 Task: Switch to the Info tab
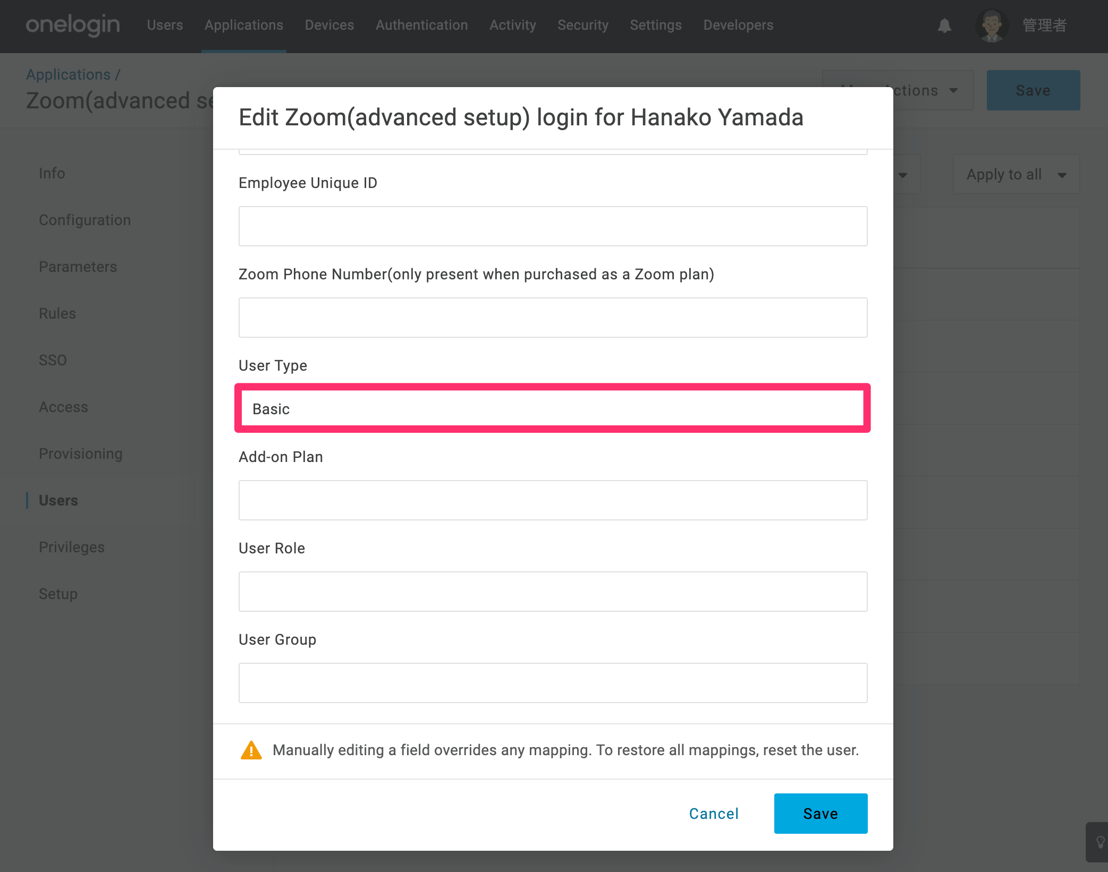(52, 173)
